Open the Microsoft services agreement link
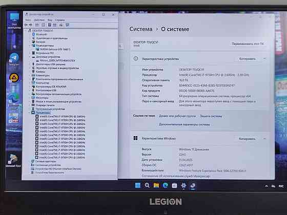 [176, 176]
